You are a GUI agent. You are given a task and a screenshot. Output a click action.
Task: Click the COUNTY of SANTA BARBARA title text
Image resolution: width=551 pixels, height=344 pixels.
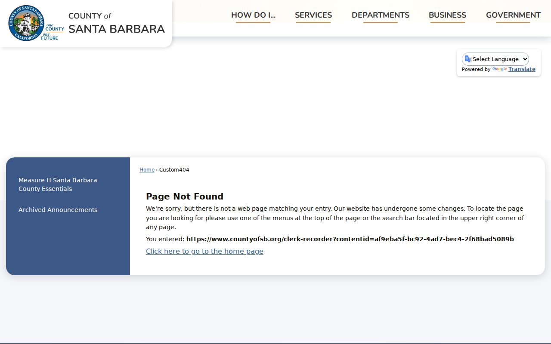(116, 23)
